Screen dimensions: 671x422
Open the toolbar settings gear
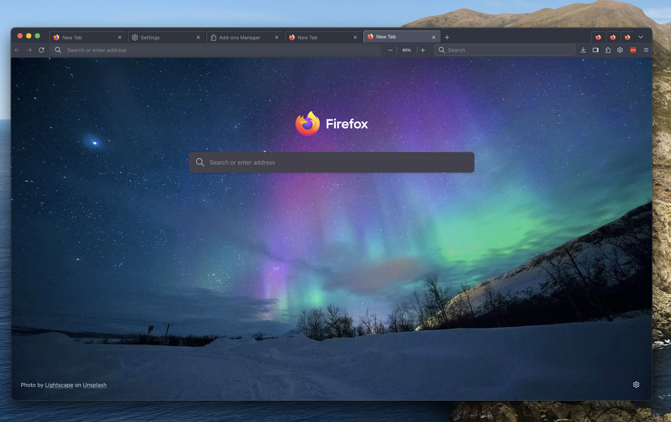620,50
